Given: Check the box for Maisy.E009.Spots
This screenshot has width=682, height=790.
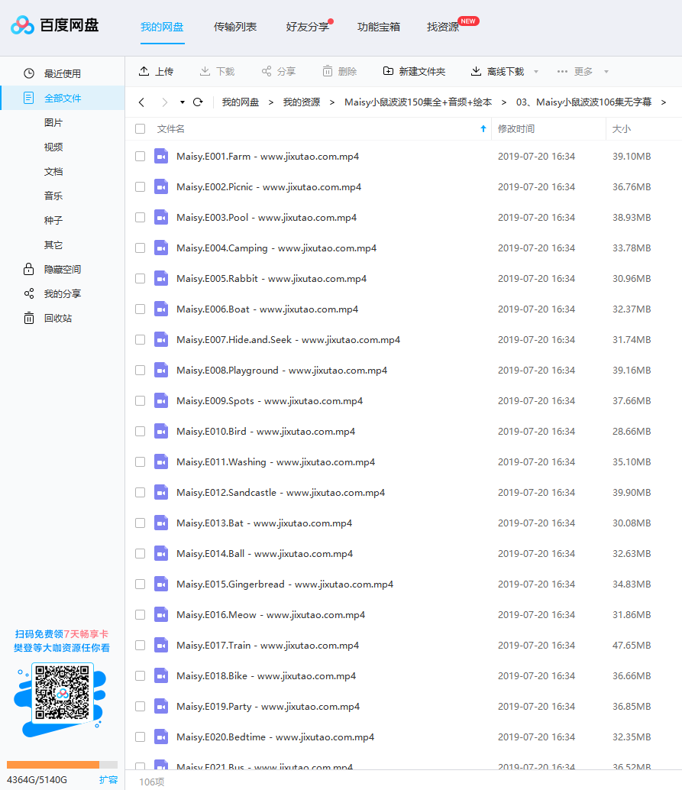Looking at the screenshot, I should [140, 400].
